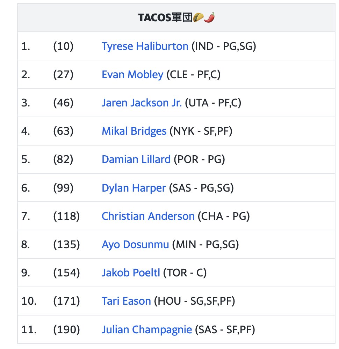Open the Ayo Dosunmu player link
339x349 pixels.
point(135,244)
